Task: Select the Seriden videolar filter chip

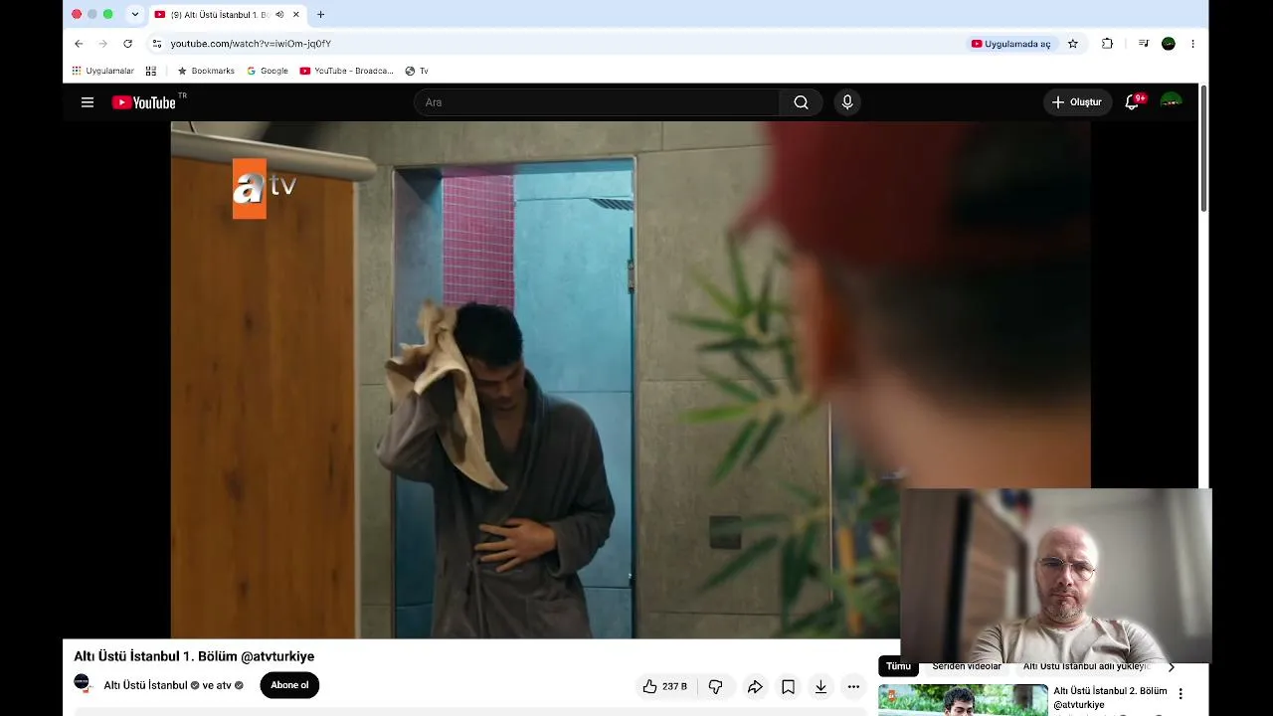Action: pyautogui.click(x=967, y=666)
